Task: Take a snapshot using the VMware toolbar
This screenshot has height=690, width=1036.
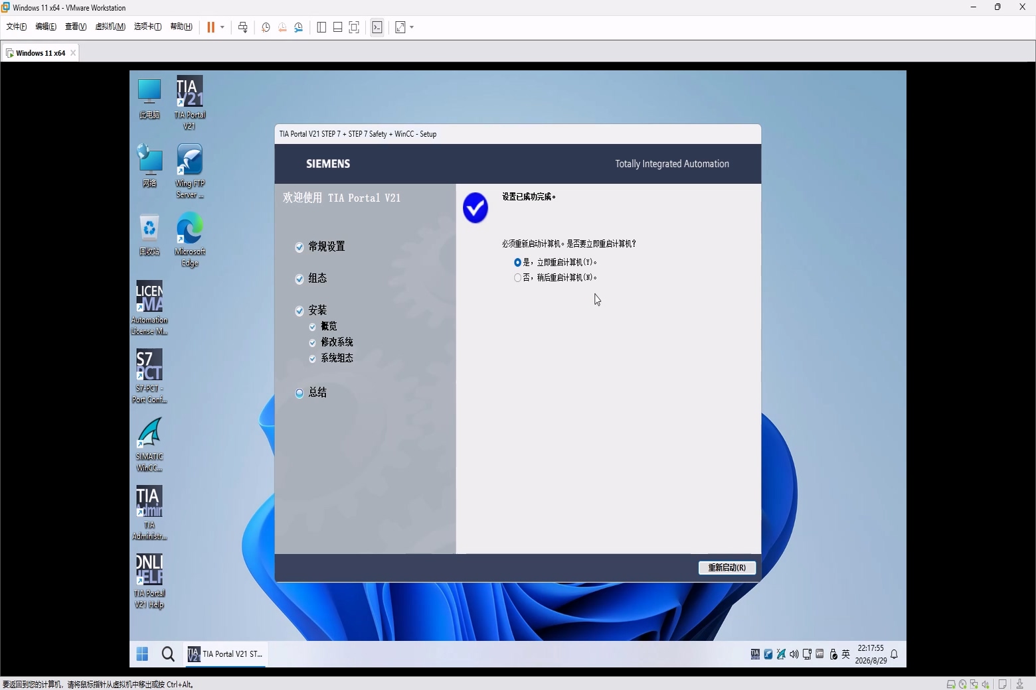Action: [x=266, y=27]
